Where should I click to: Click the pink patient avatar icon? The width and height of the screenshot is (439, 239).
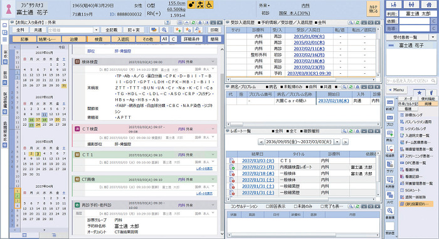tap(9, 9)
